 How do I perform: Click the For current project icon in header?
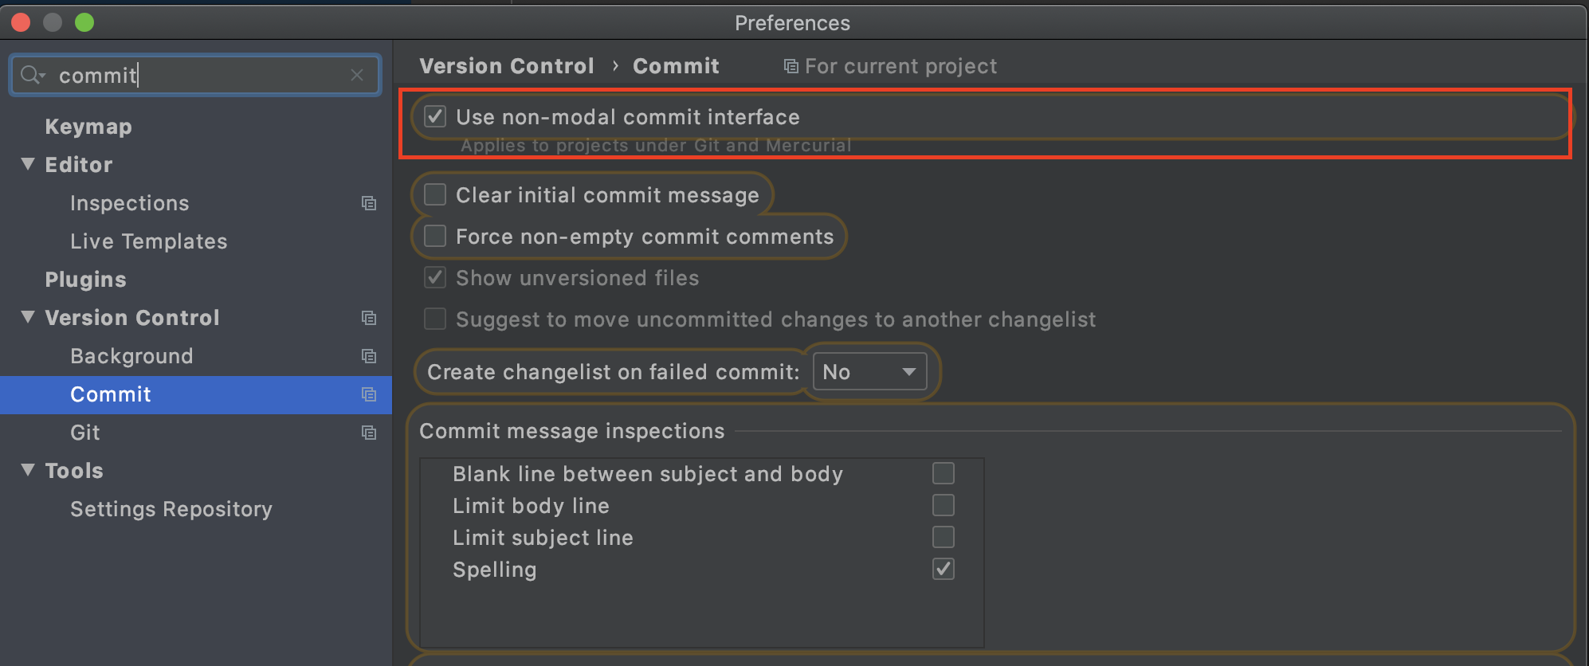pyautogui.click(x=791, y=66)
